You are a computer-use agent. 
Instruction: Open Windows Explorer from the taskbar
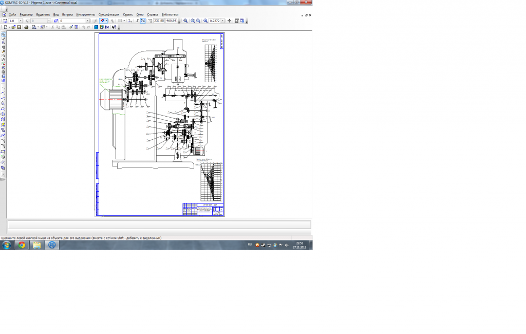click(x=37, y=245)
